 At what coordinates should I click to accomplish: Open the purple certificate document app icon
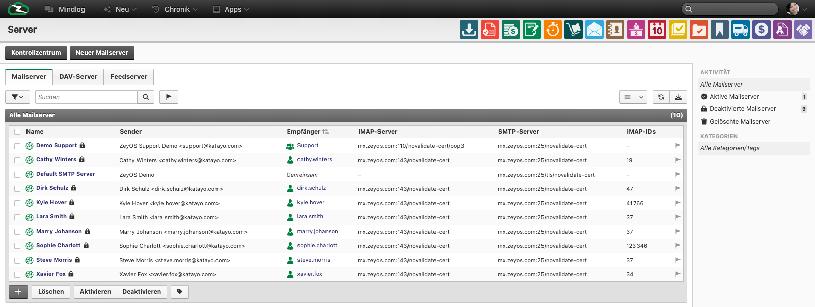782,30
